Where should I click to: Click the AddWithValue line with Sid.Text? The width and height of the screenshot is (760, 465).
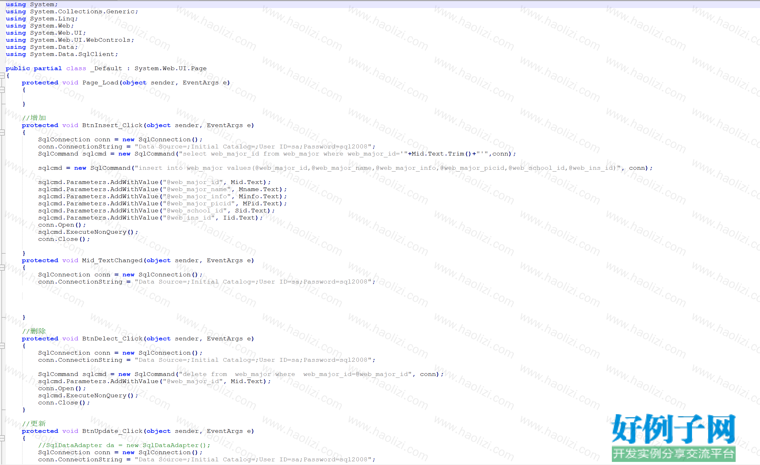pos(156,211)
